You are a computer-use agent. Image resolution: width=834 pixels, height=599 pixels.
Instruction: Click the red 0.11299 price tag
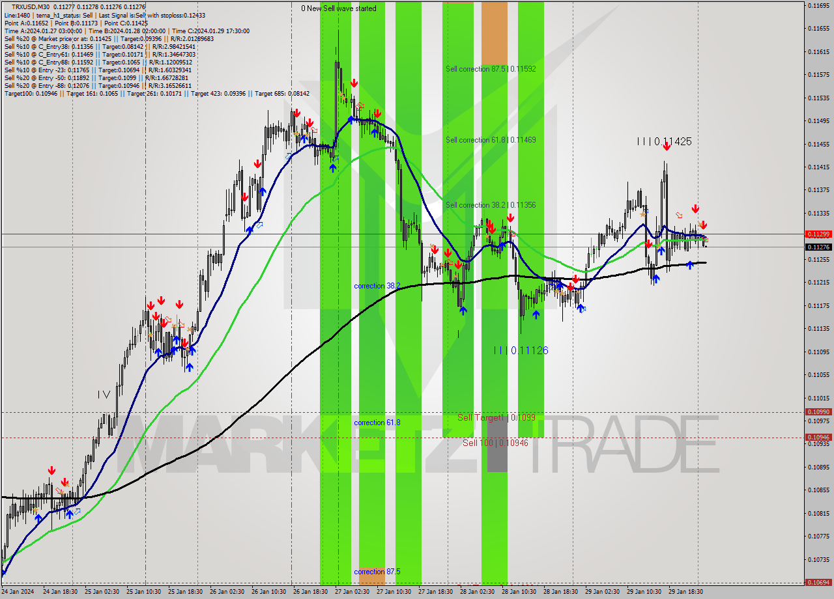point(818,234)
